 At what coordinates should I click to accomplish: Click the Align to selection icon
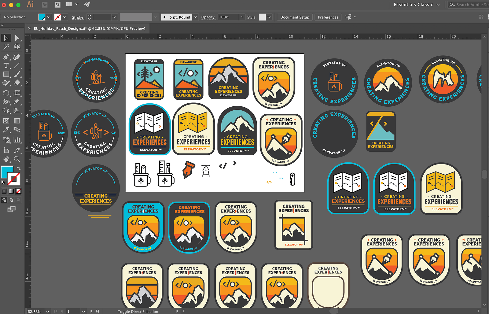click(348, 17)
